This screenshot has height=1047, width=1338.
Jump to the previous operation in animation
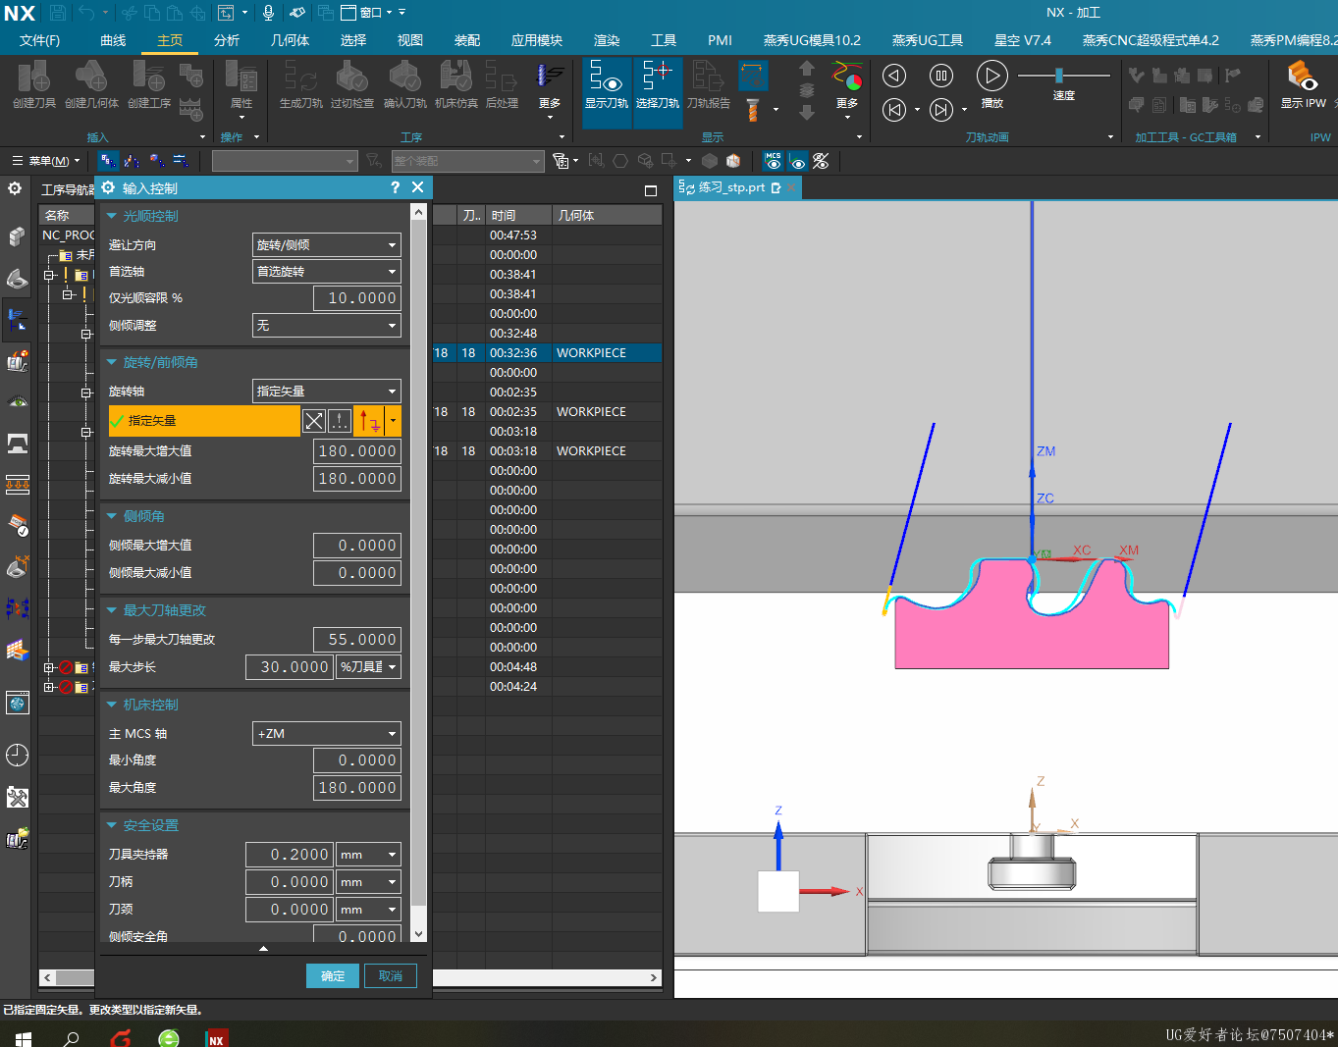click(893, 110)
